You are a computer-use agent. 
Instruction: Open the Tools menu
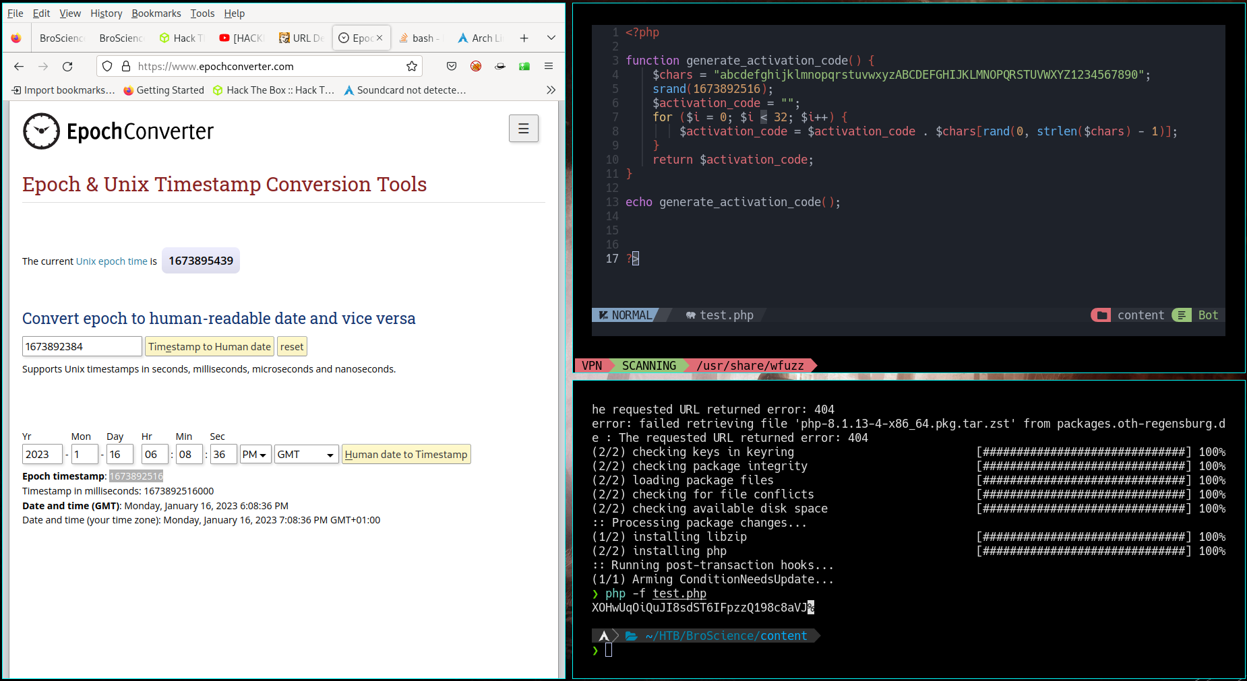click(x=202, y=13)
